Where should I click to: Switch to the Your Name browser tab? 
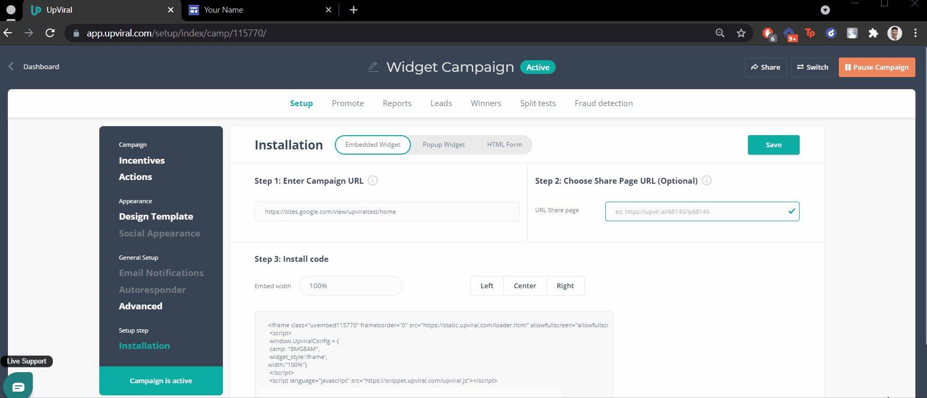click(259, 10)
